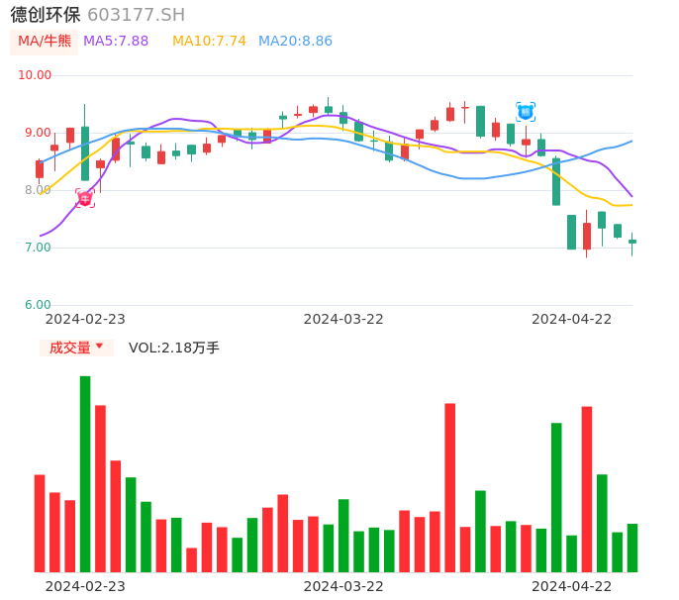Toggle the MA20:8.86 line legend
The image size is (679, 600).
click(x=295, y=41)
